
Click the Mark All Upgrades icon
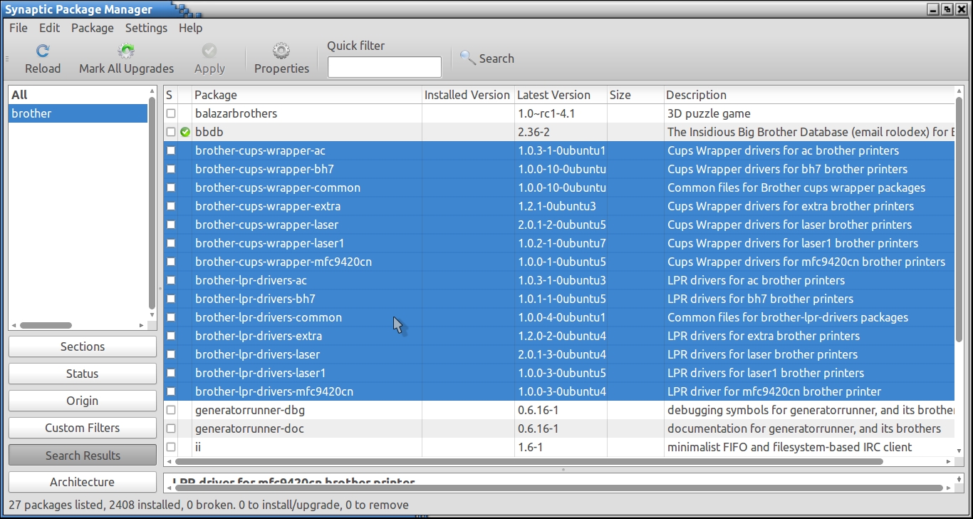point(127,51)
